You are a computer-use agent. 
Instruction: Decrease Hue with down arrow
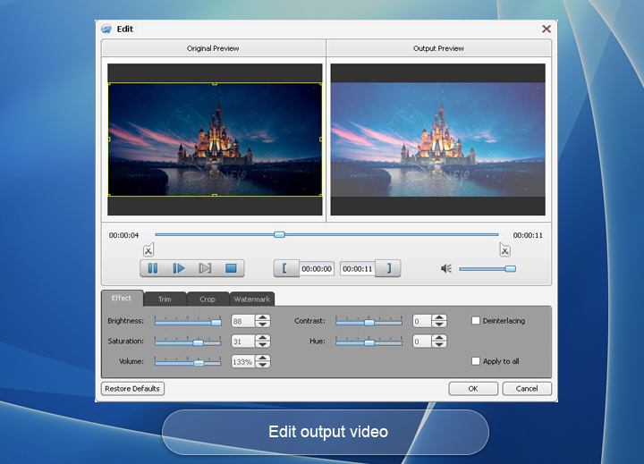click(439, 344)
